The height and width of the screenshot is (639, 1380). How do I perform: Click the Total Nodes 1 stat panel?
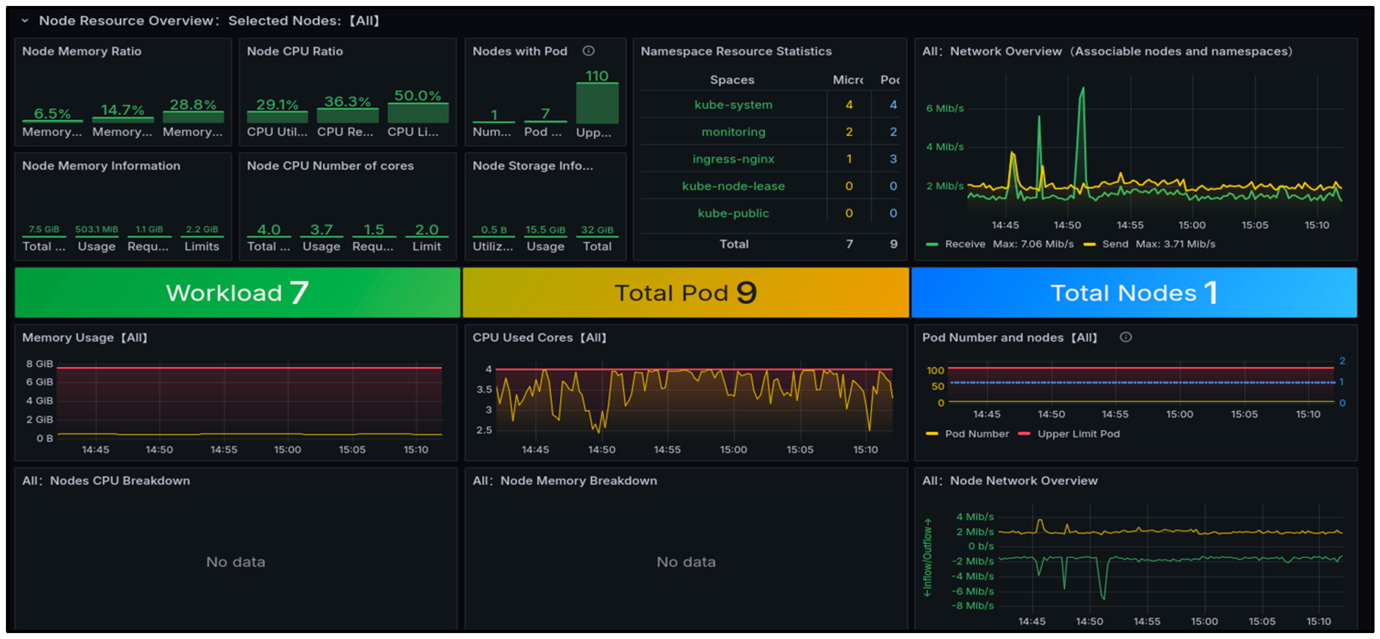pos(1134,293)
